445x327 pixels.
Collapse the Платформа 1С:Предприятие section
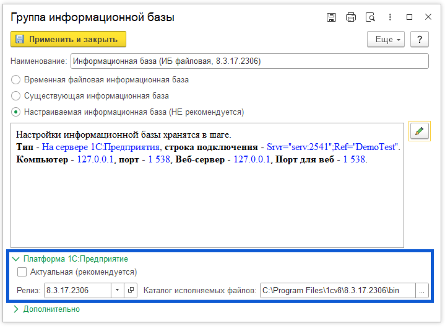coord(70,259)
